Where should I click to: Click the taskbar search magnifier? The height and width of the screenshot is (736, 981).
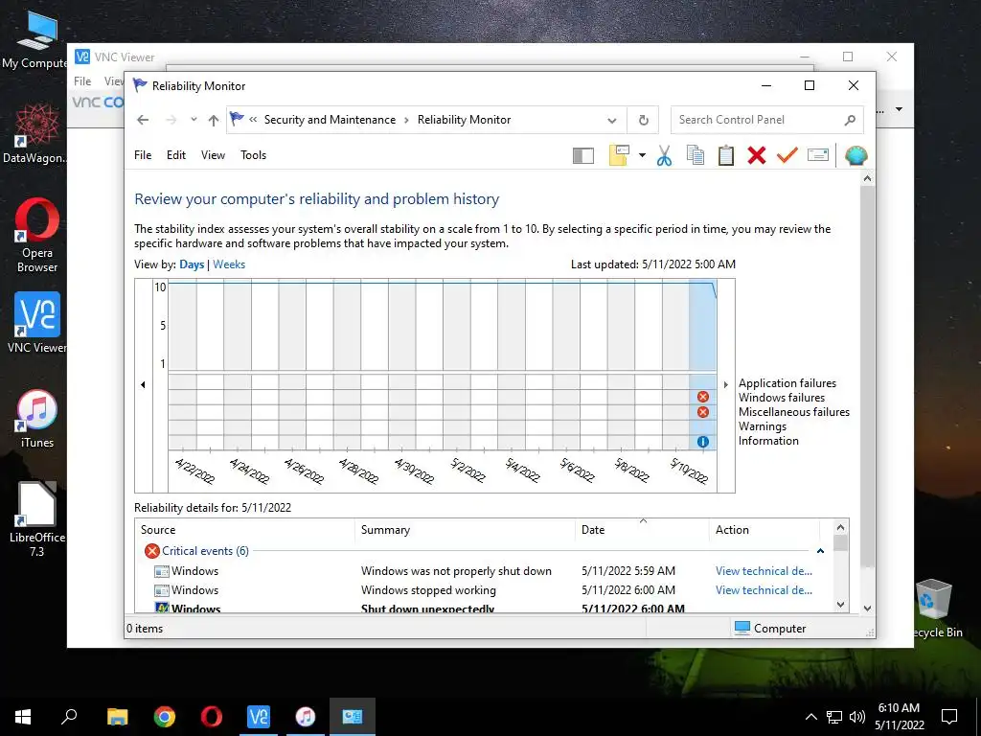69,717
